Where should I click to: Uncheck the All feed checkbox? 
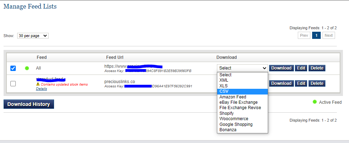pos(13,68)
